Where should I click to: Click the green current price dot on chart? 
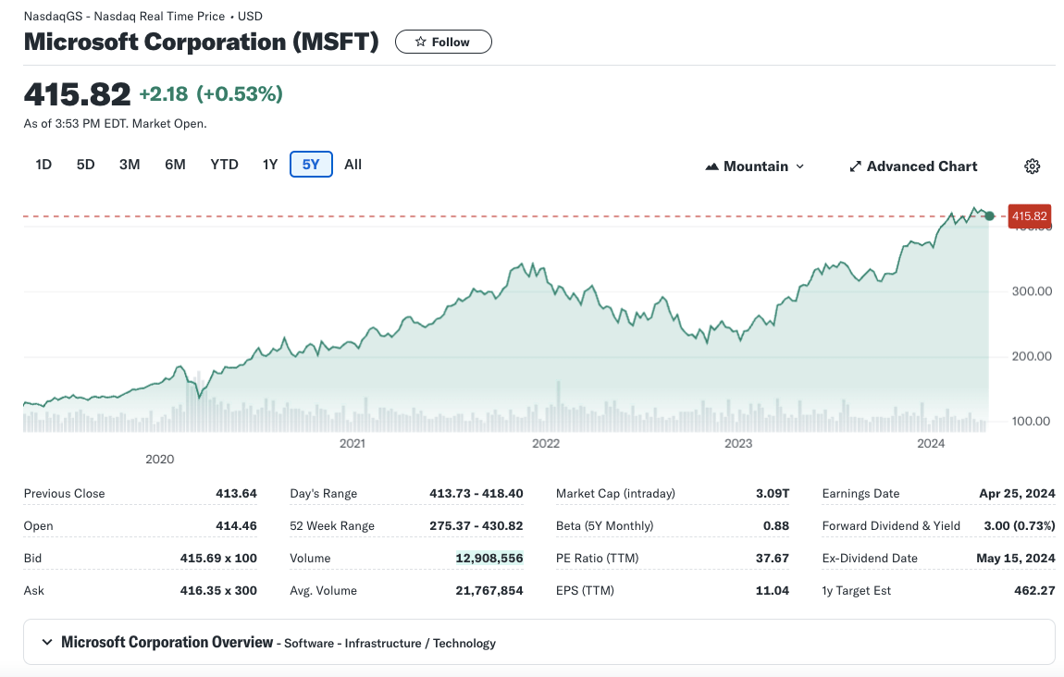989,215
